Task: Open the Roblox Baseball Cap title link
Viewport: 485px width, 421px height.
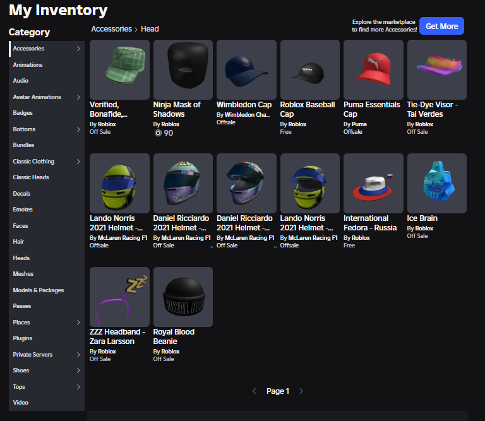Action: point(308,109)
